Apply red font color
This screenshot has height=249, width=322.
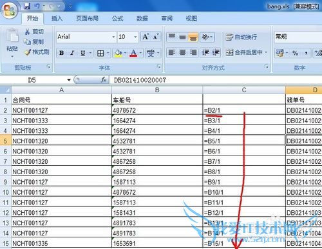pyautogui.click(x=133, y=53)
